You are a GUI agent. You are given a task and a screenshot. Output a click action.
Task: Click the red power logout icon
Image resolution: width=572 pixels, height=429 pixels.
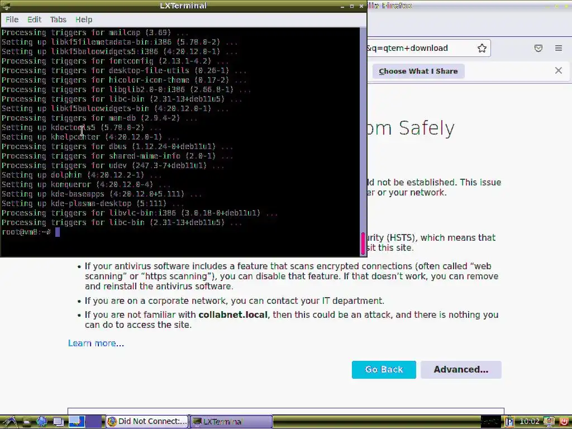click(564, 422)
